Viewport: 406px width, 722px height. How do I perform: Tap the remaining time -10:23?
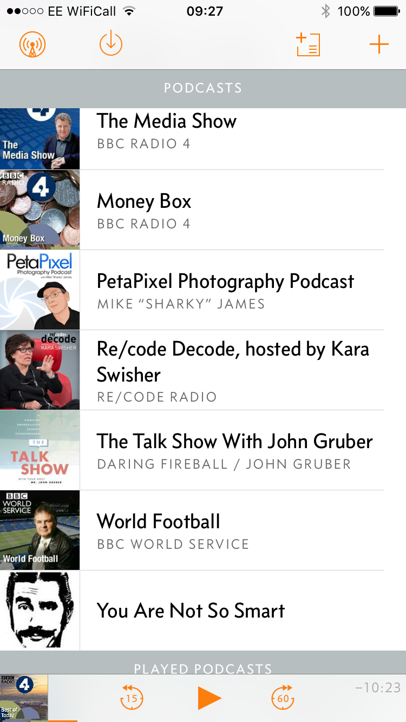tap(378, 688)
